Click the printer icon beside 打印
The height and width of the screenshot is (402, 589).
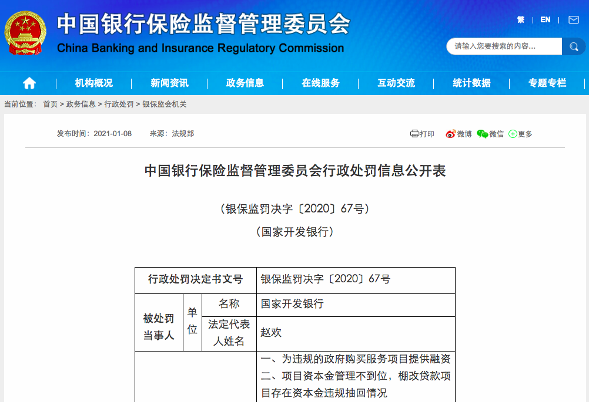coord(414,133)
